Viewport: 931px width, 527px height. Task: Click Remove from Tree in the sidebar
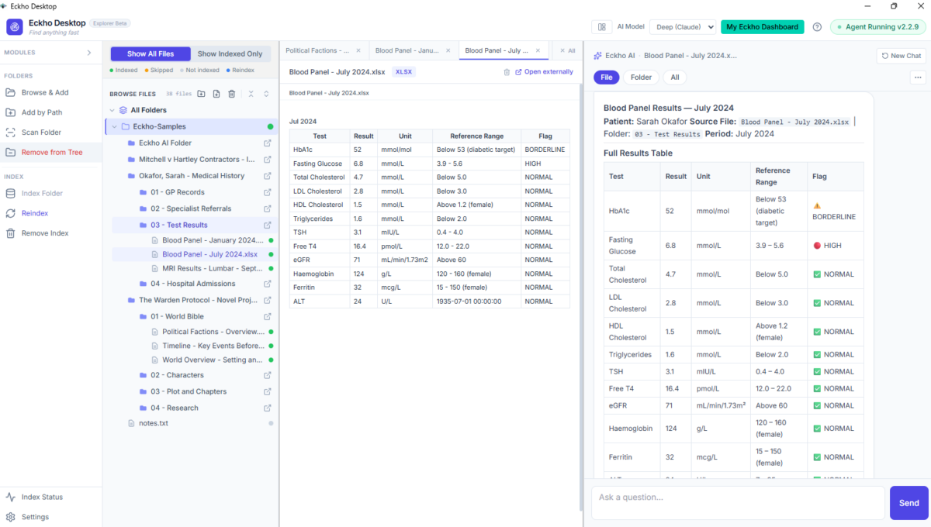[51, 152]
